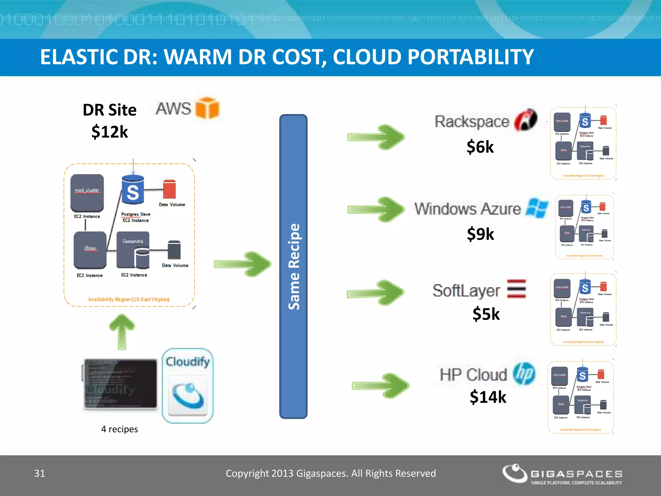Click the Cloudify terminal screenshot thumbnail

(x=120, y=384)
